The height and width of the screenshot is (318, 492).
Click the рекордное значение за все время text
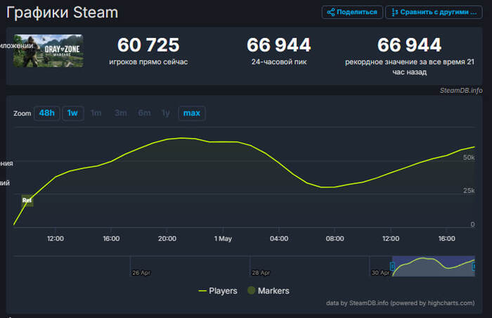(410, 67)
